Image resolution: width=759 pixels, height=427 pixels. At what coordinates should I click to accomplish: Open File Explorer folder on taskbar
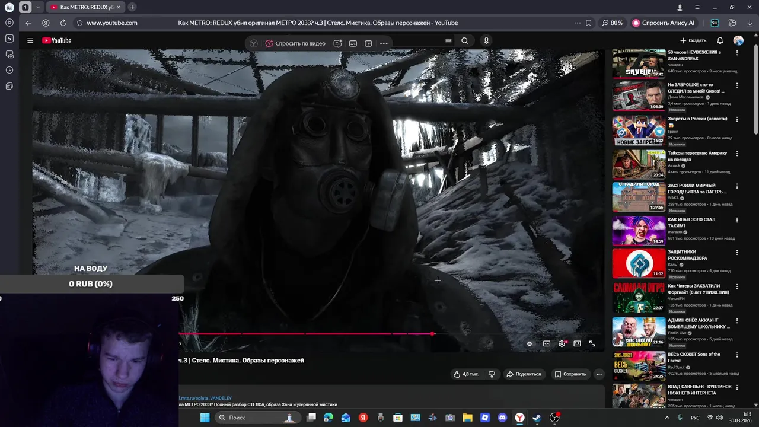click(467, 418)
